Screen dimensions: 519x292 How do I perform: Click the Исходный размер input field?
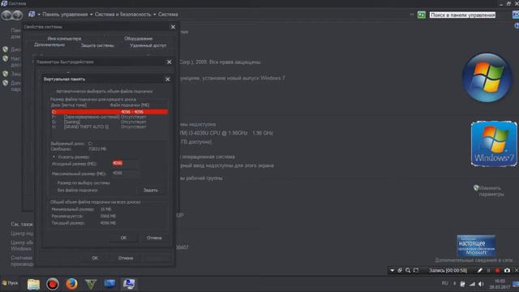(125, 163)
